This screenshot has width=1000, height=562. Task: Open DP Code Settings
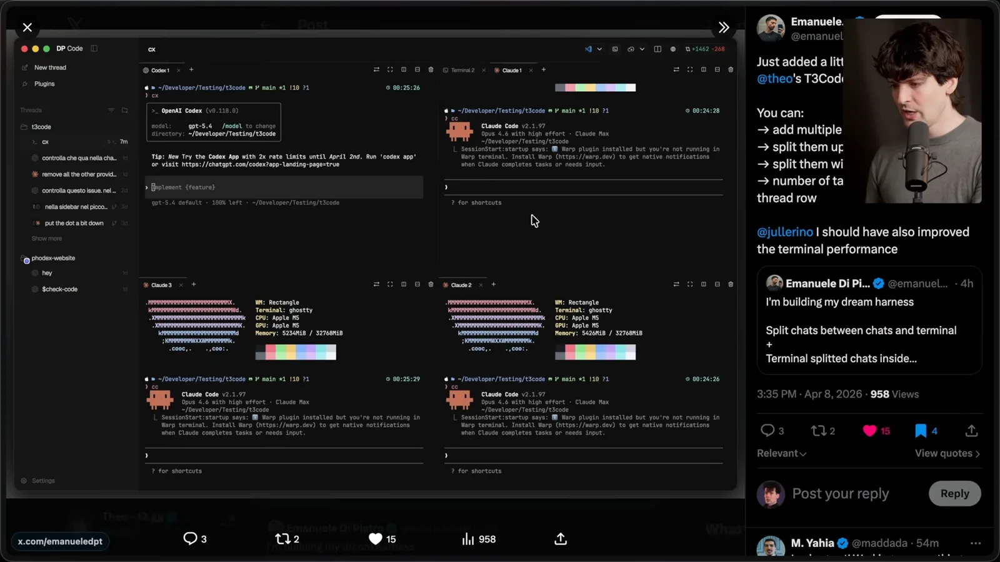[x=38, y=481]
